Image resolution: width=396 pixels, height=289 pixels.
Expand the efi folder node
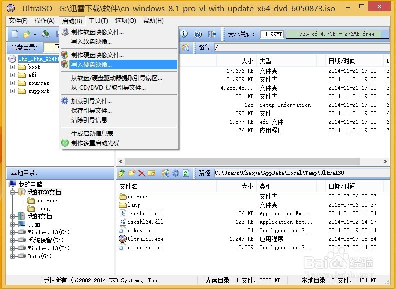(x=12, y=75)
